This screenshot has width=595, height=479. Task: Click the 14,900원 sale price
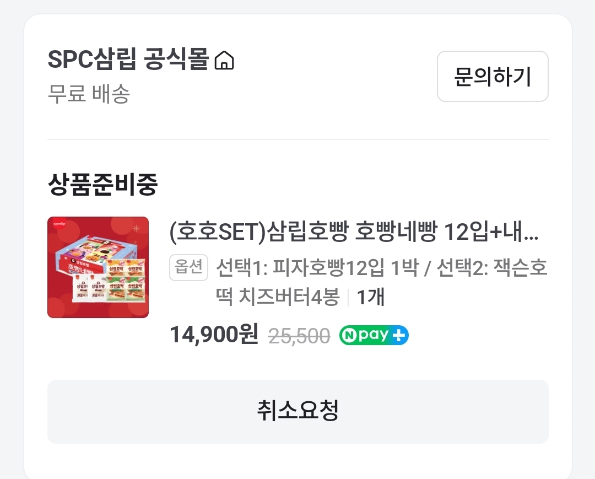pyautogui.click(x=214, y=334)
